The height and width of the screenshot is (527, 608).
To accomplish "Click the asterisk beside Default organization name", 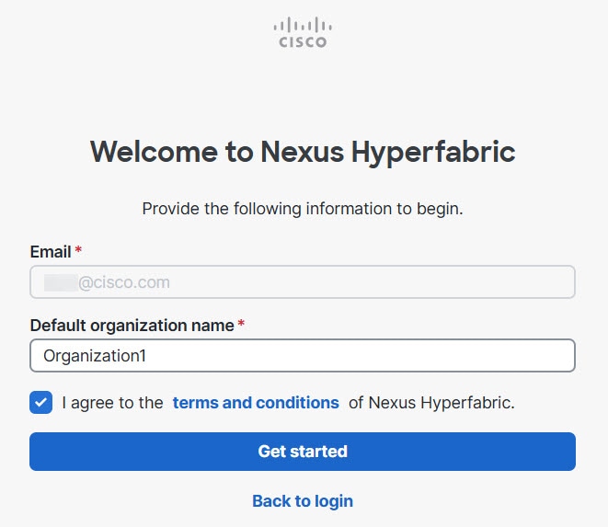I will point(241,323).
